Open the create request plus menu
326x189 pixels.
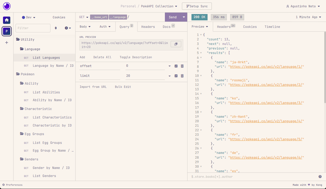click(x=68, y=28)
